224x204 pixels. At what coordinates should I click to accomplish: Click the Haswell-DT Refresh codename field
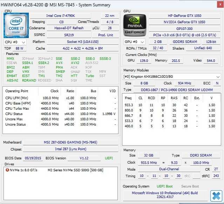pyautogui.click(x=69, y=28)
